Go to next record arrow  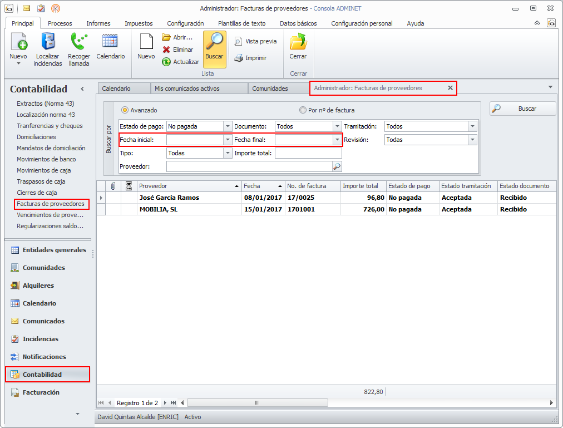(x=165, y=403)
